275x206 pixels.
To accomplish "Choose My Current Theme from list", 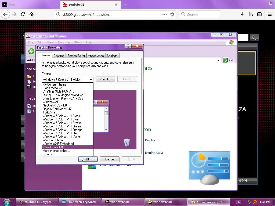I will pyautogui.click(x=68, y=84).
